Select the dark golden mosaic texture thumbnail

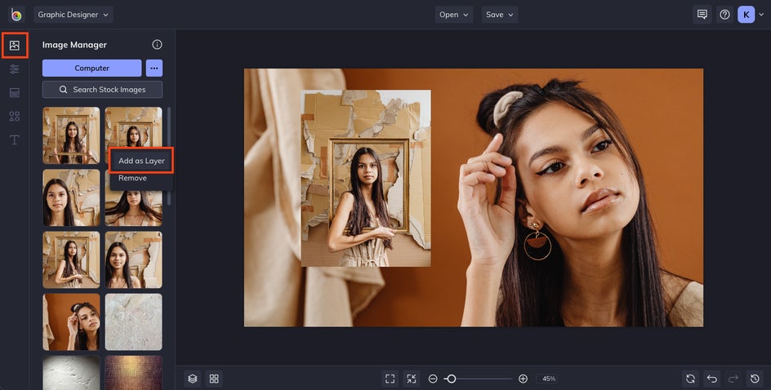point(133,373)
